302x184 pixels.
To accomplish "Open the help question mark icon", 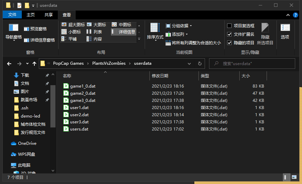I will (295, 15).
